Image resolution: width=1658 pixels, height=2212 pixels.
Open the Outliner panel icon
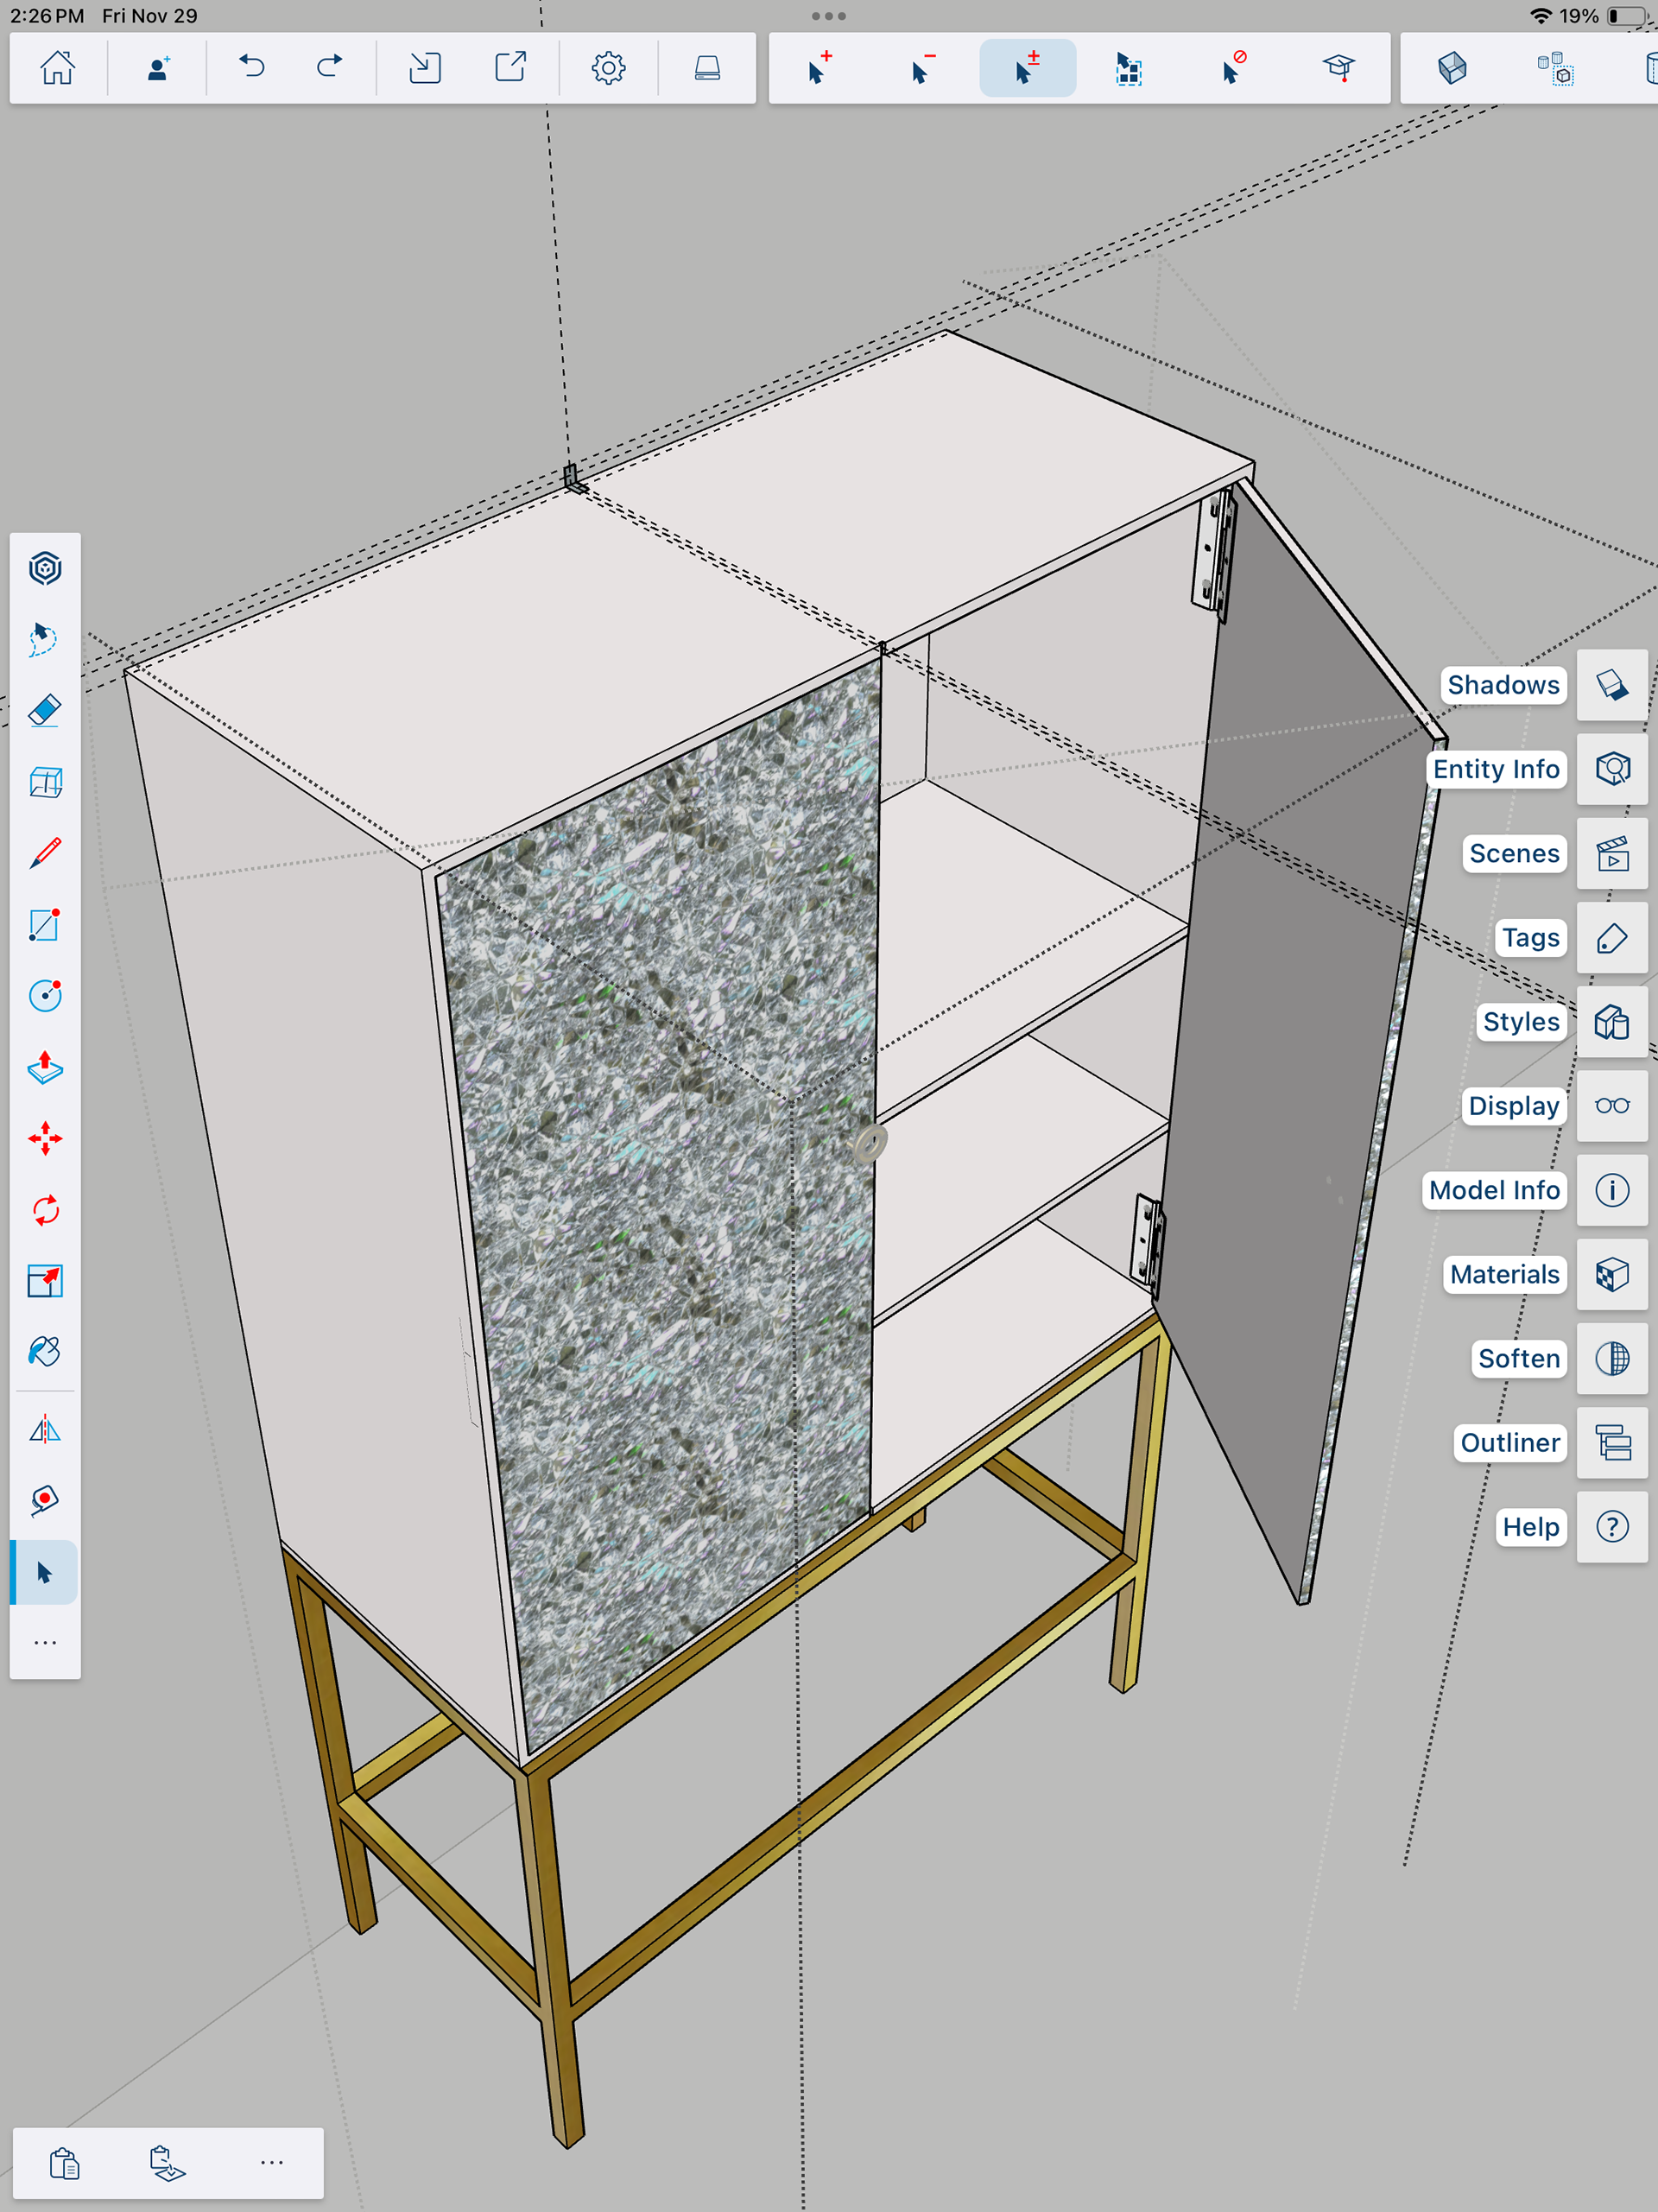point(1611,1442)
